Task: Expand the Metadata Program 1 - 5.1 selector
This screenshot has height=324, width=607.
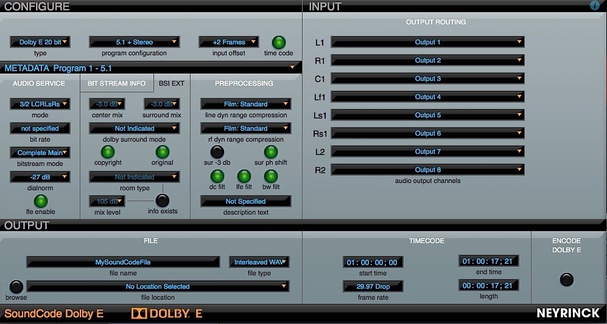Action: pos(150,68)
